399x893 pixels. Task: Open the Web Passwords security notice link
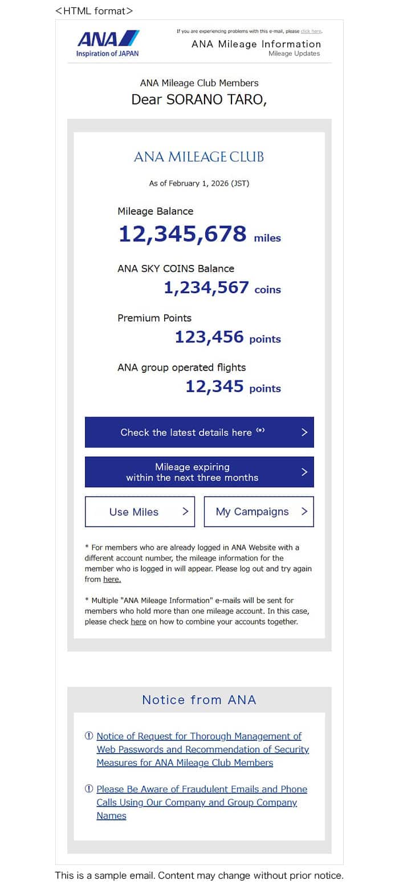point(202,749)
